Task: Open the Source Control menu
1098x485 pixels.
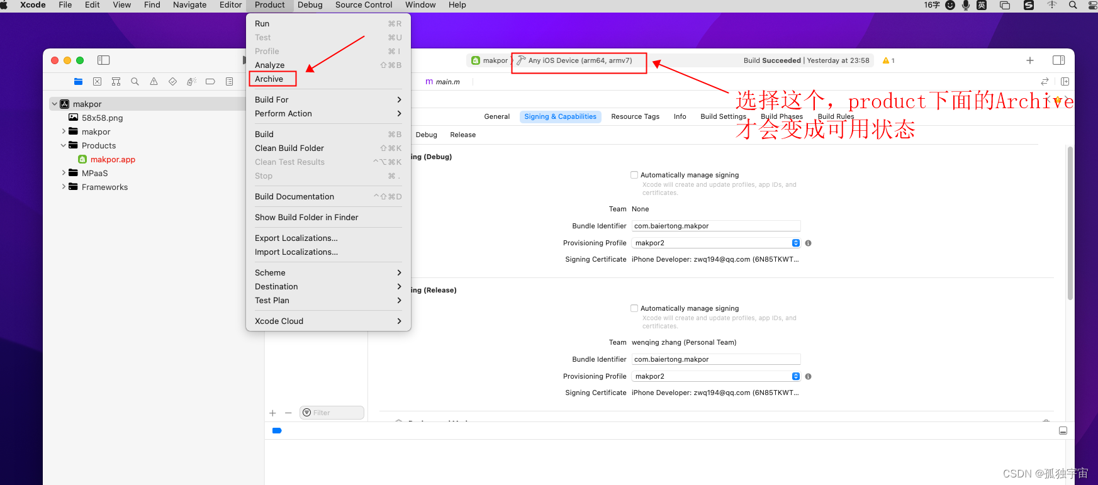Action: click(364, 5)
